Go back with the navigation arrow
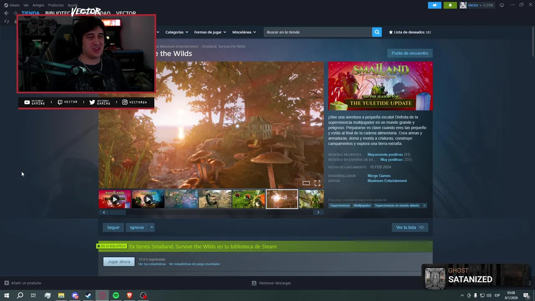Screen dimensions: 535x301 (x=6, y=13)
